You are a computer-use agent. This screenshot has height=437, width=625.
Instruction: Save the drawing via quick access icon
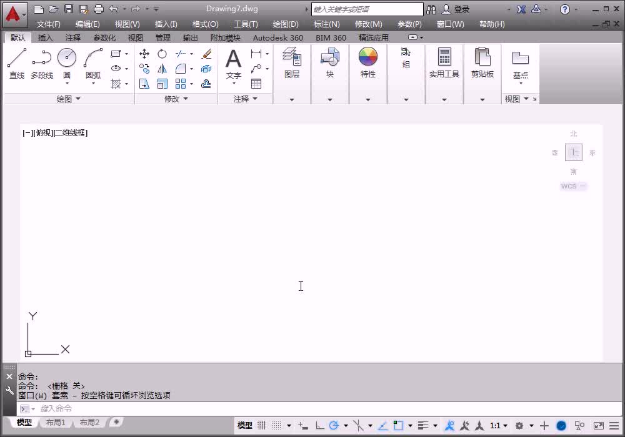click(69, 9)
